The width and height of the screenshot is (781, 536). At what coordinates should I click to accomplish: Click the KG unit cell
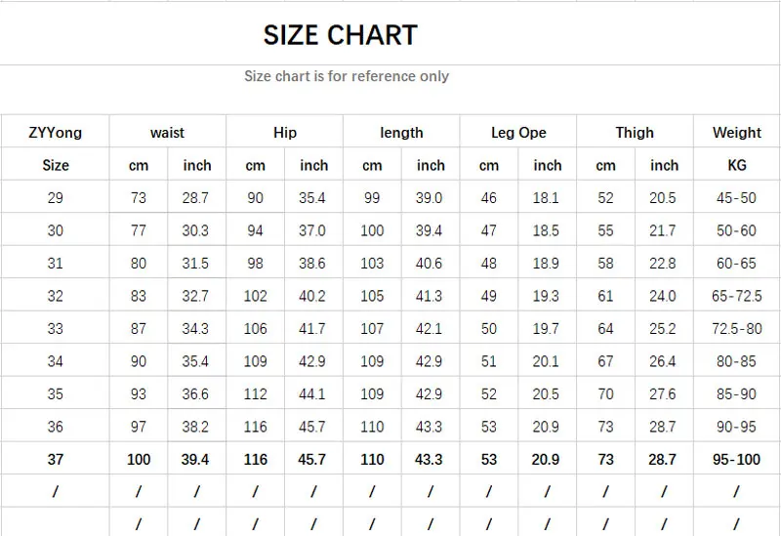coord(737,165)
